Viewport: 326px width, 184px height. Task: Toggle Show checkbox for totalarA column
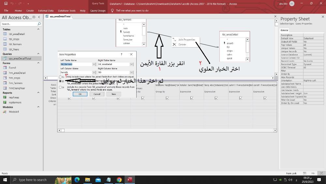click(167, 98)
